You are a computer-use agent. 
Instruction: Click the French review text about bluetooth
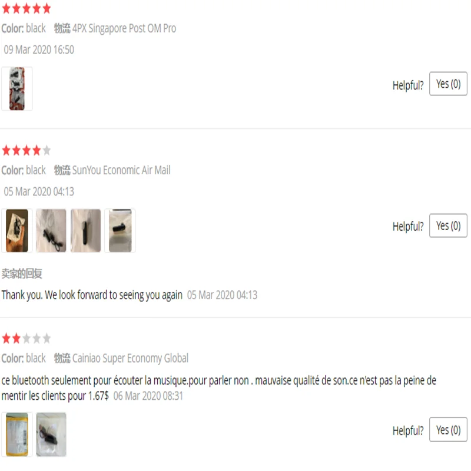pyautogui.click(x=218, y=388)
